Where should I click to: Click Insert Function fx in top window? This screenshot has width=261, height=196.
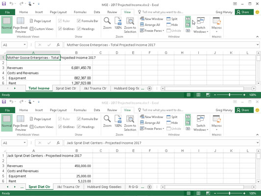click(58, 45)
